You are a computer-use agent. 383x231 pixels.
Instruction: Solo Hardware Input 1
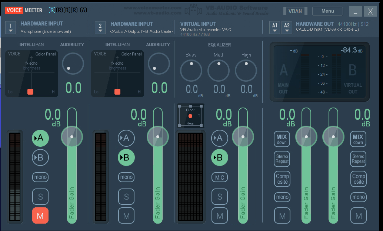(x=40, y=196)
